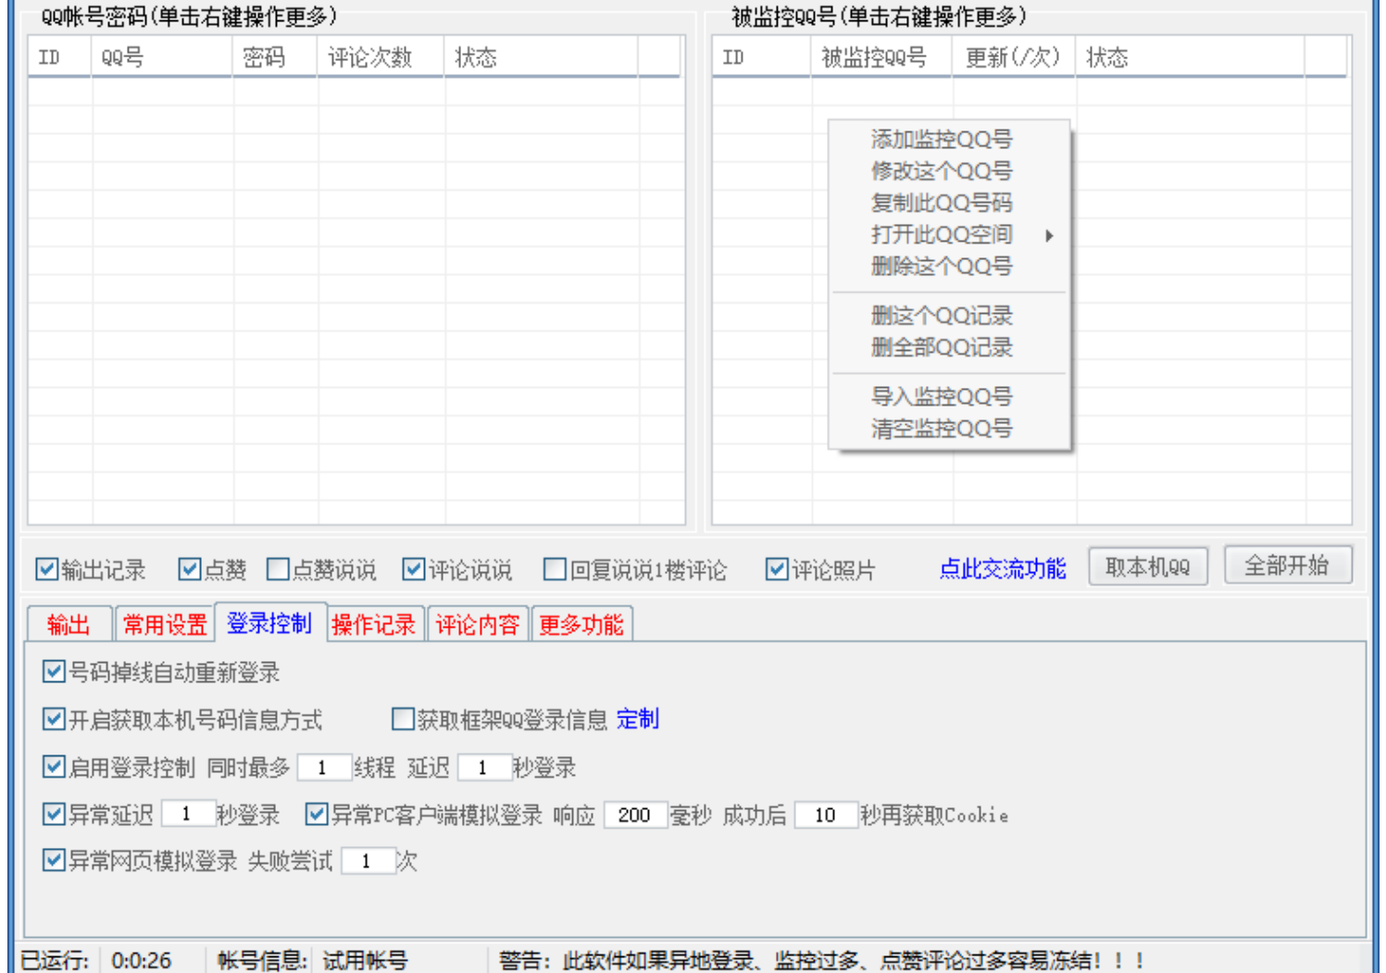
Task: Toggle the 评论照片 checkbox
Action: (777, 569)
